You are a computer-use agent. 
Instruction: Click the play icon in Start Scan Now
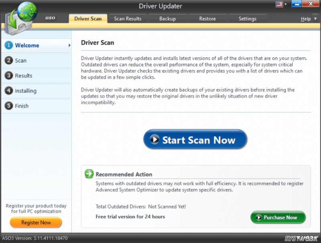point(154,139)
